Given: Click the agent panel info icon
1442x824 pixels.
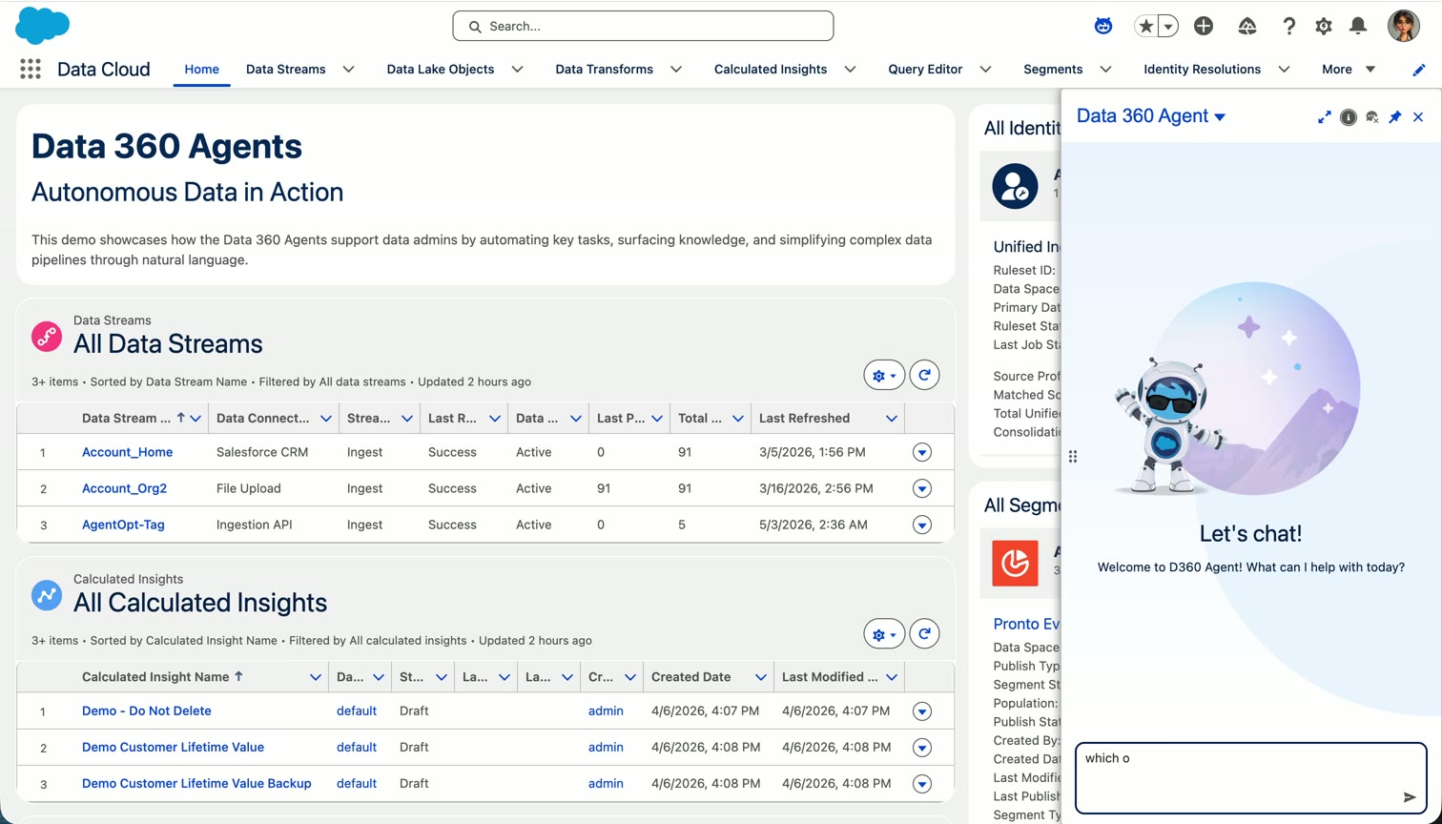Looking at the screenshot, I should point(1349,117).
